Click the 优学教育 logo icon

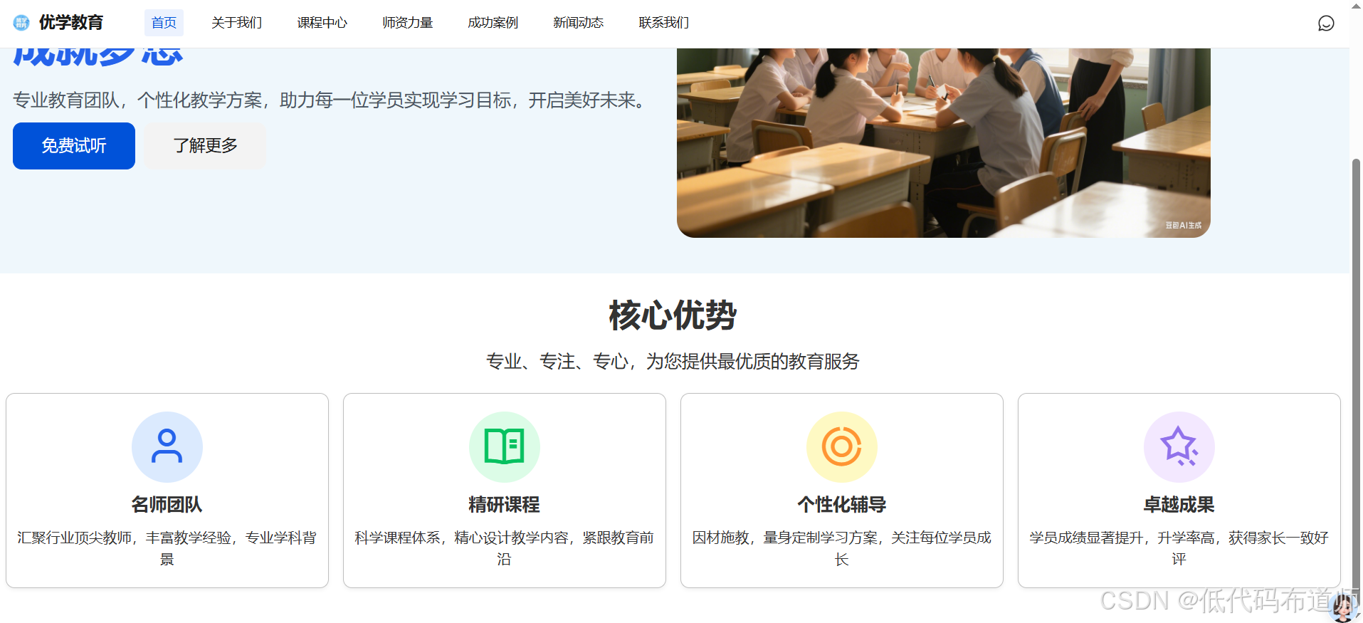point(21,23)
